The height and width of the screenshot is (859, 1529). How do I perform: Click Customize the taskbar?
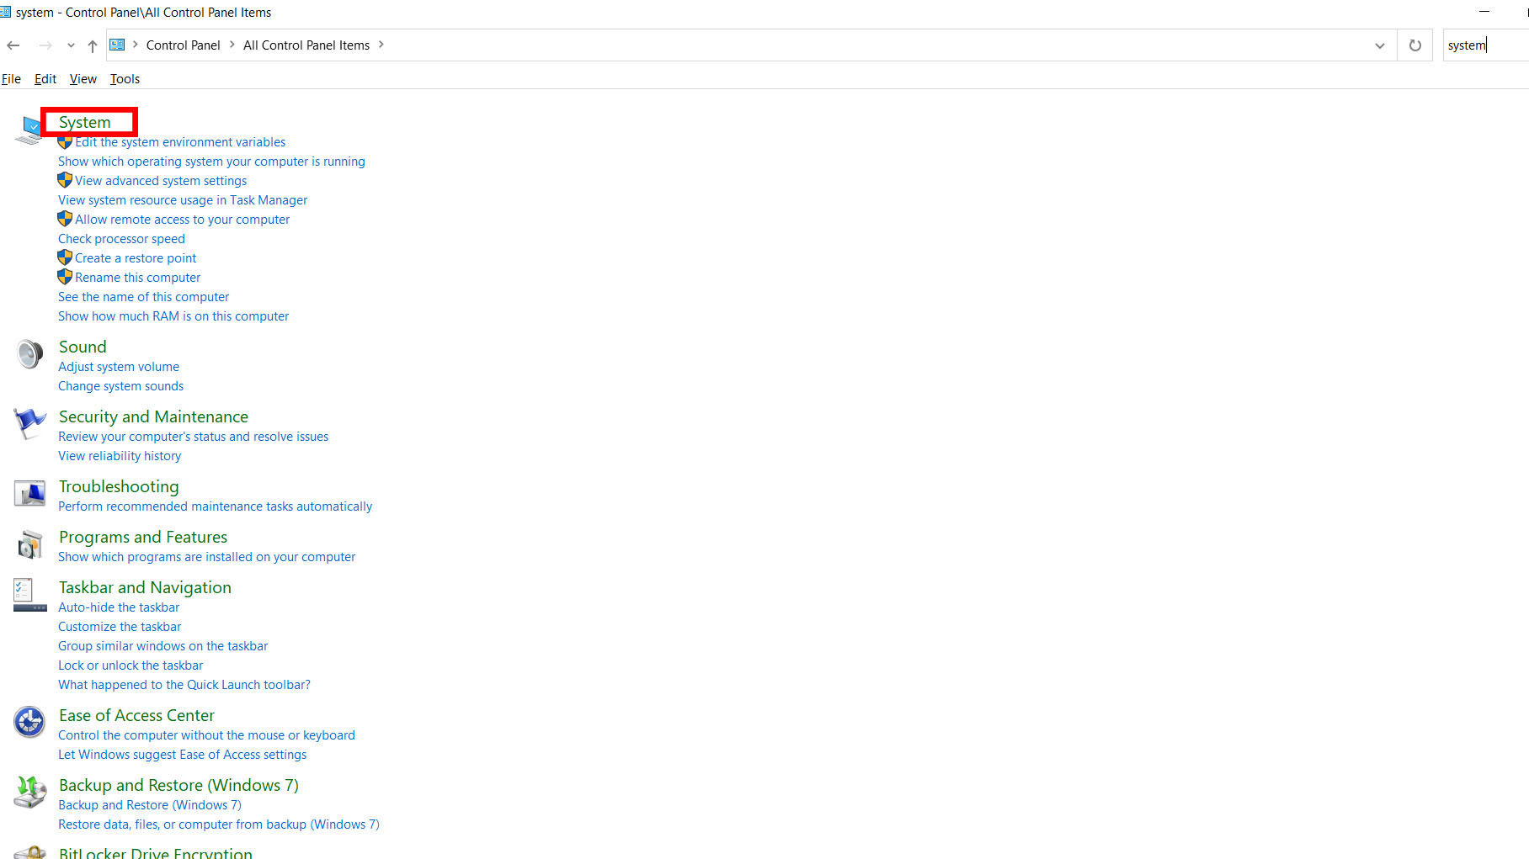[x=120, y=627]
